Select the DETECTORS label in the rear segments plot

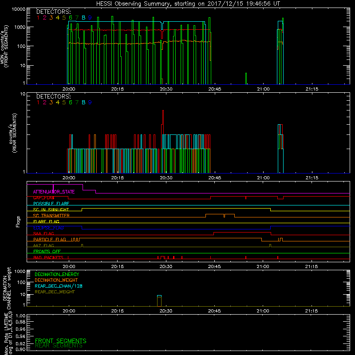click(53, 96)
